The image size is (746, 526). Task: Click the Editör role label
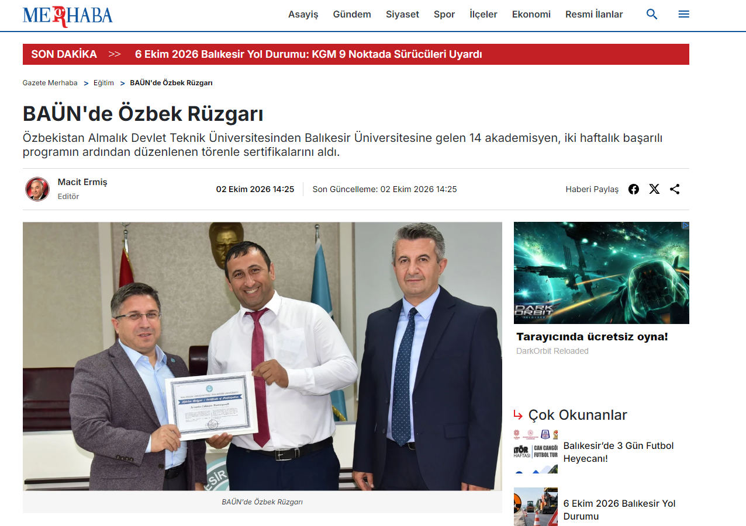click(x=68, y=197)
